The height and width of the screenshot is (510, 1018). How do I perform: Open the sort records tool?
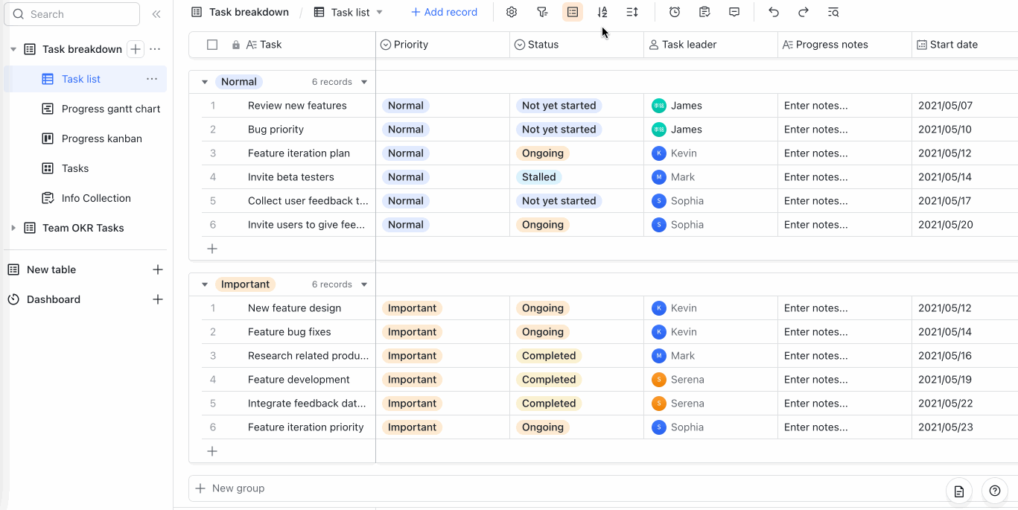tap(602, 12)
